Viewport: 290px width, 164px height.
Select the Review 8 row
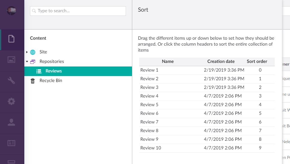click(207, 131)
